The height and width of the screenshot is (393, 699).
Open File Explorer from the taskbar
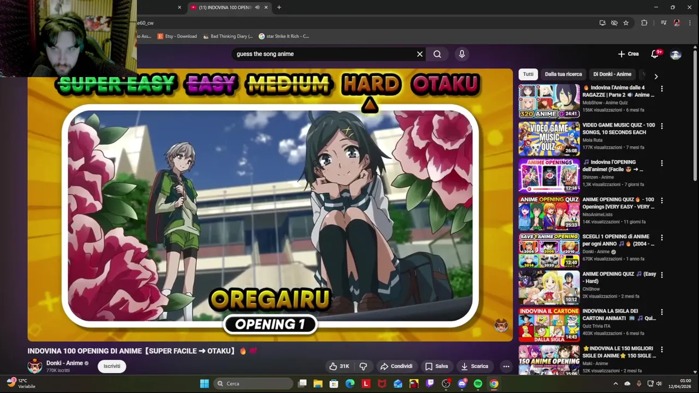[318, 384]
